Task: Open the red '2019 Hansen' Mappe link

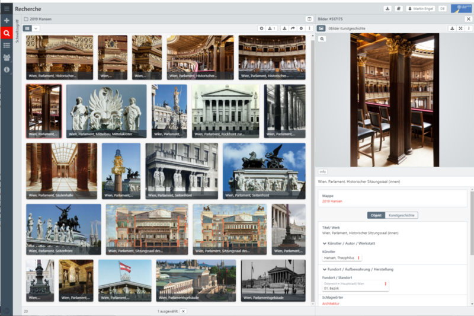Action: (333, 202)
